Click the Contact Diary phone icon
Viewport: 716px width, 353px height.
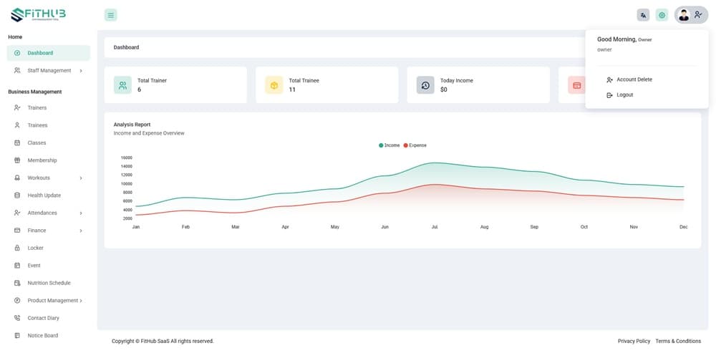tap(17, 318)
